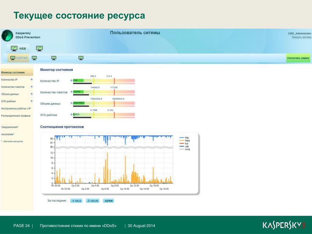Viewport: 312px width, 234px height.
Task: Click the 177336 threshold value above packets gauge
Action: (114, 87)
